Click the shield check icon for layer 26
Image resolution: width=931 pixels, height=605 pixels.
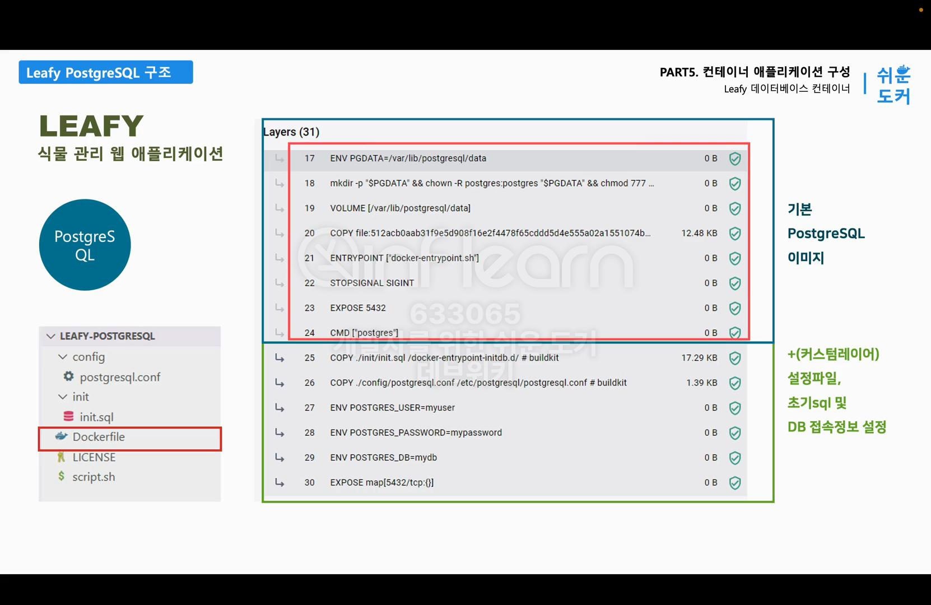click(735, 383)
